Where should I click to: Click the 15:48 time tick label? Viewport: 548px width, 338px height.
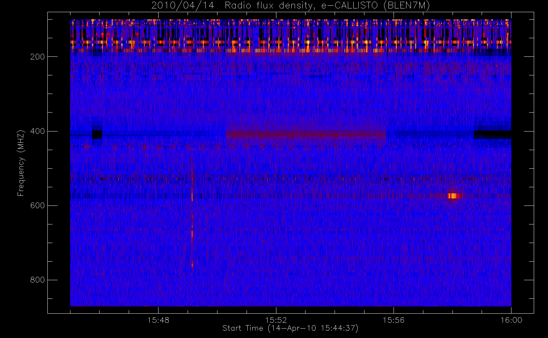[x=158, y=320]
